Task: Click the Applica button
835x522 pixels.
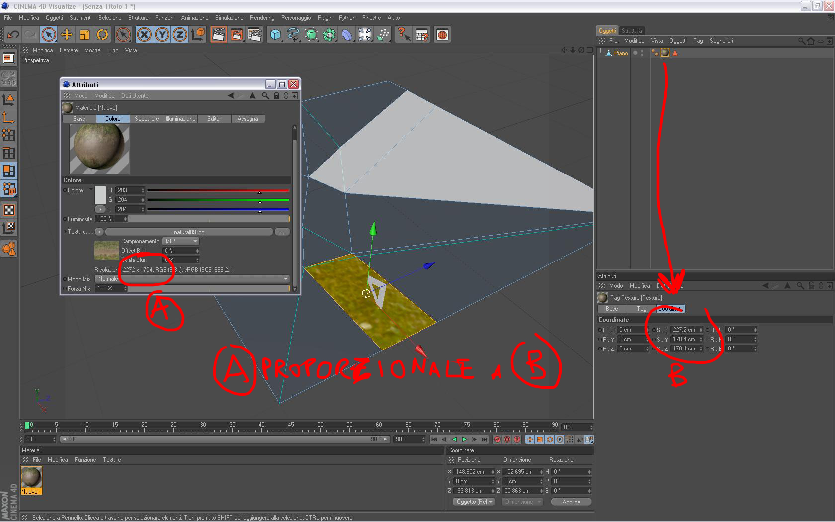Action: pyautogui.click(x=571, y=502)
